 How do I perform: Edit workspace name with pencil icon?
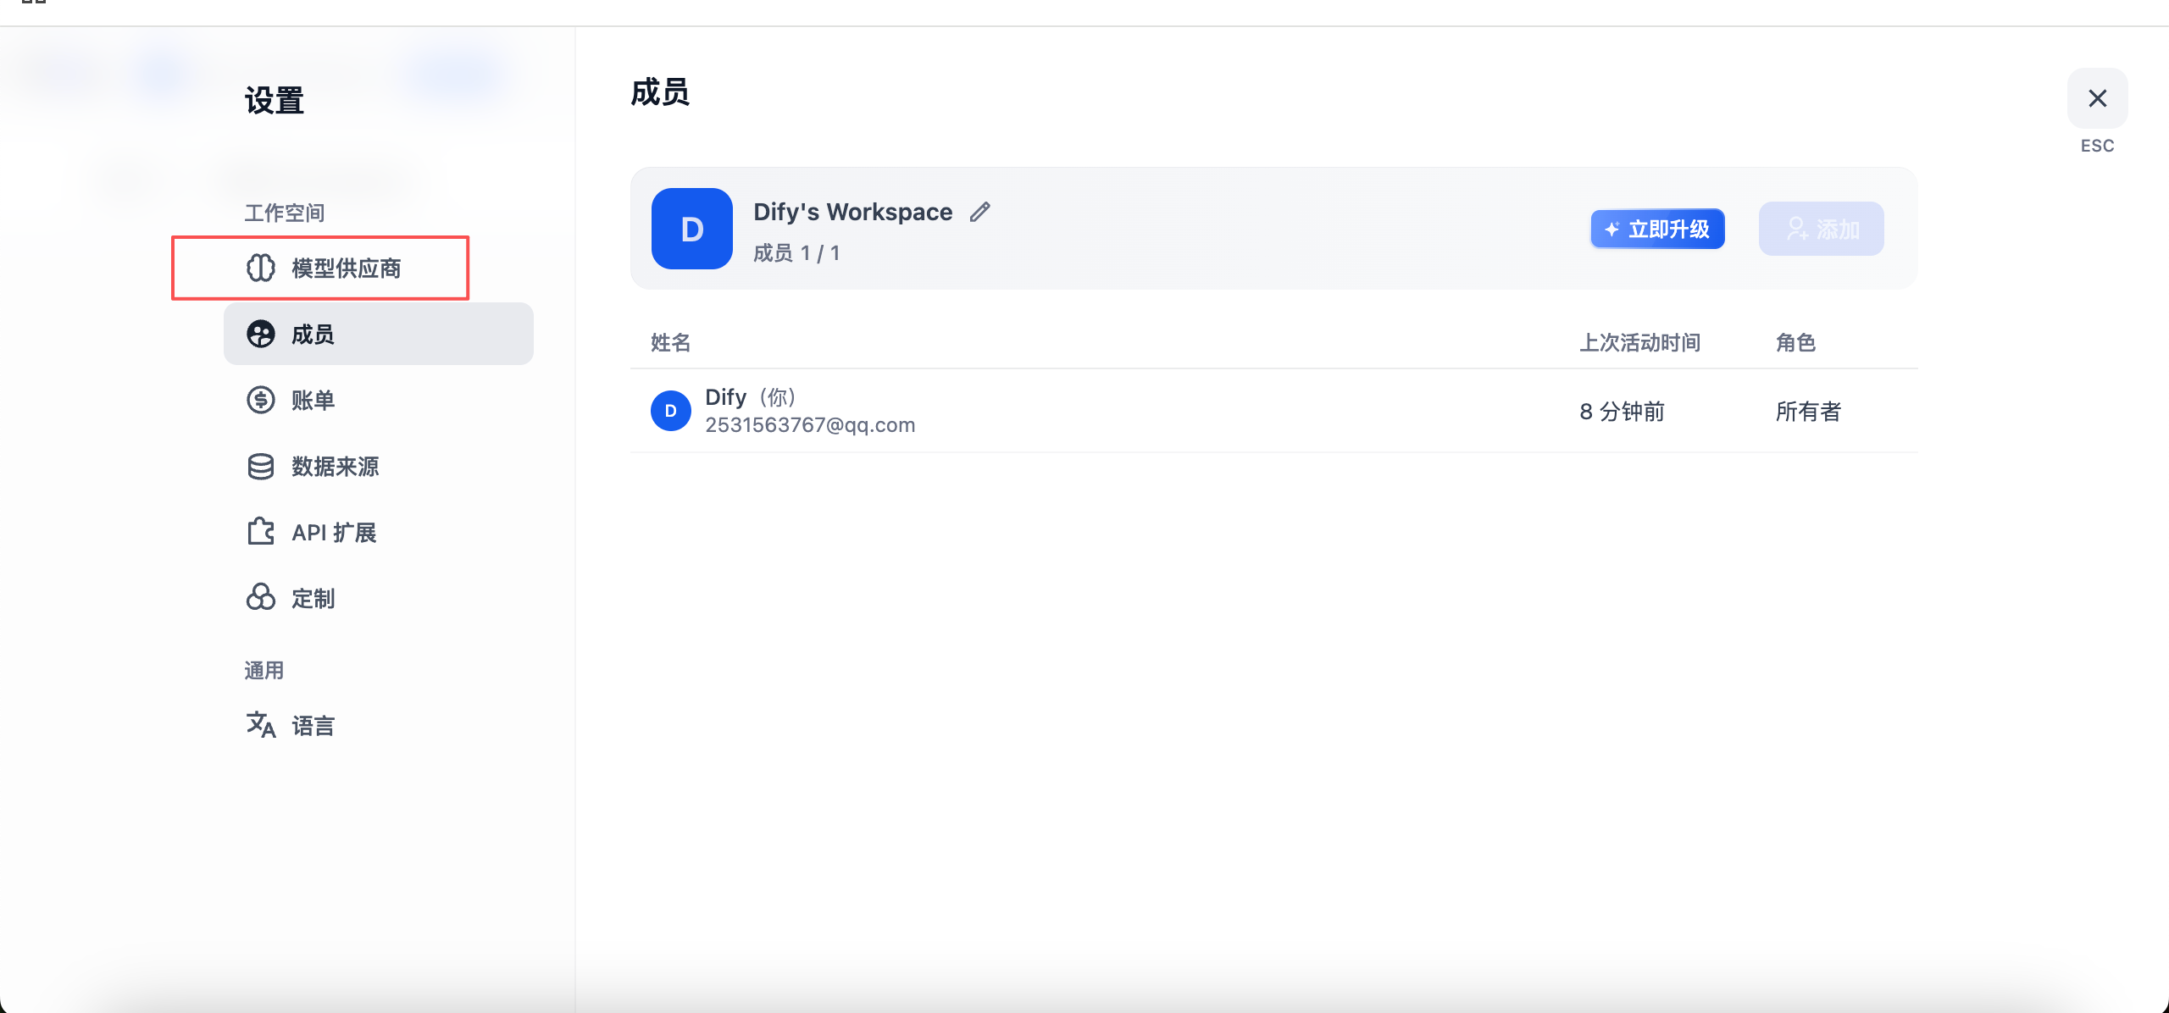tap(980, 212)
